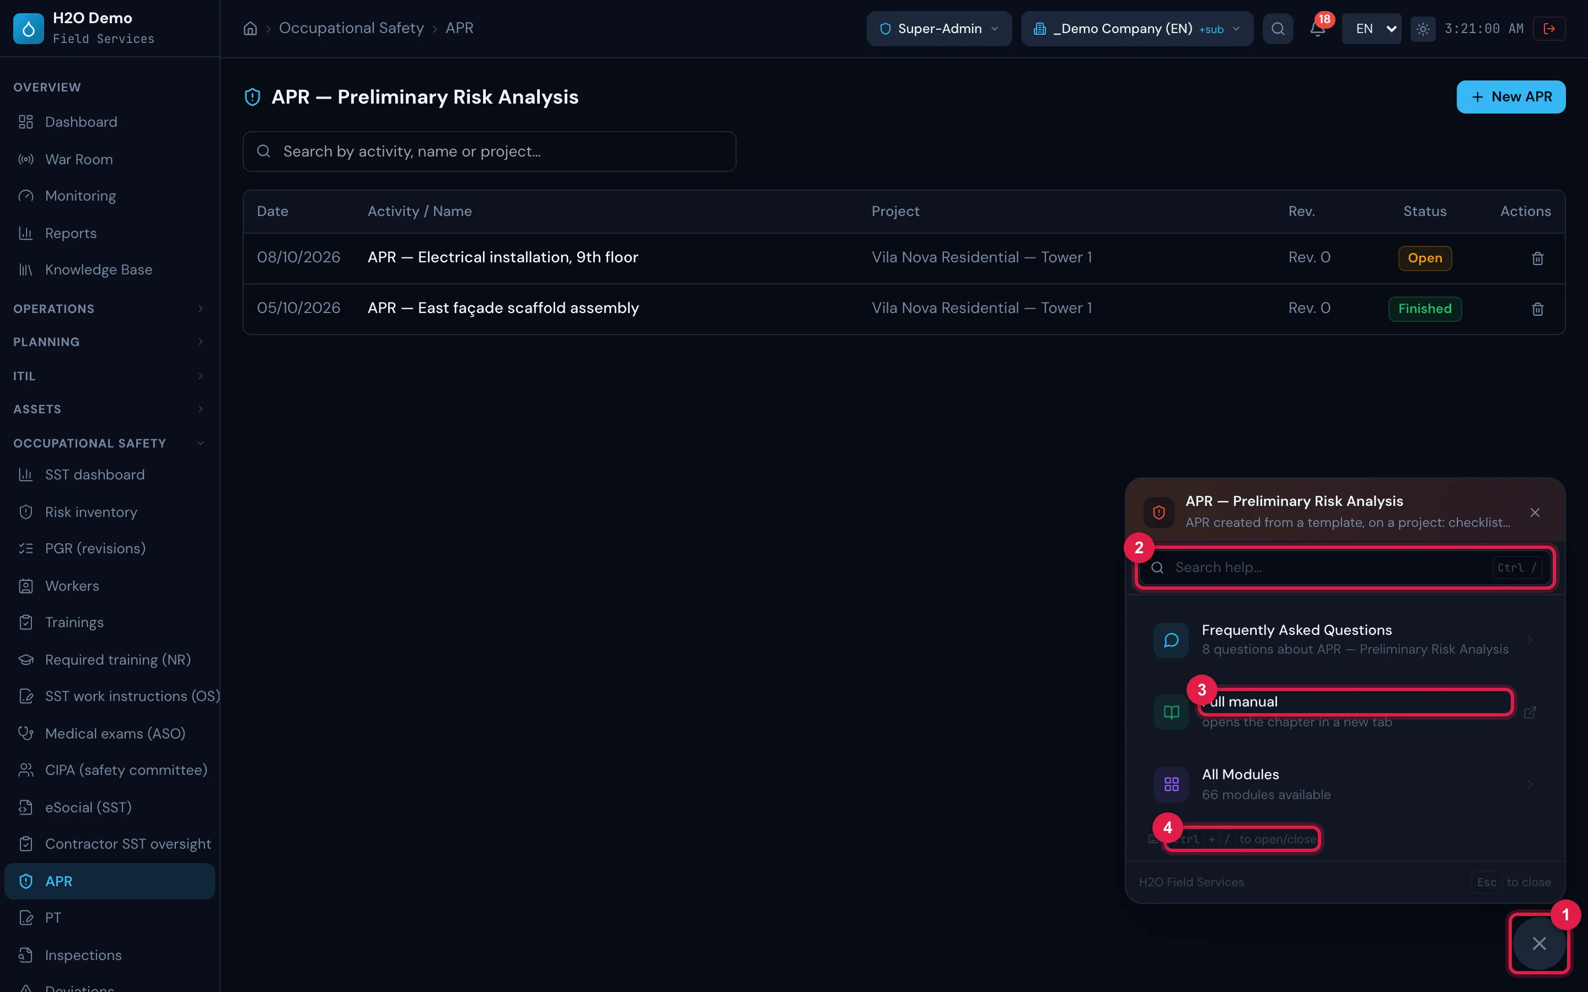This screenshot has width=1588, height=992.
Task: Open the Super-Admin role dropdown
Action: [x=939, y=29]
